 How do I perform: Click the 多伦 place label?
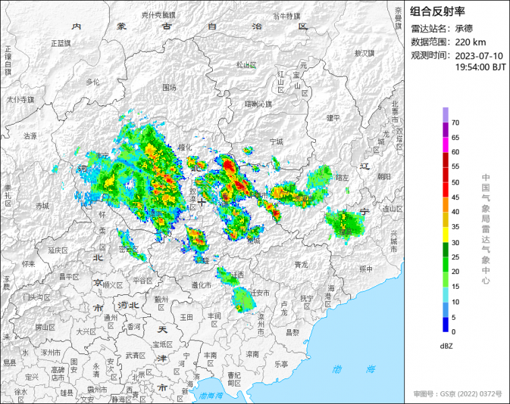coord(92,81)
